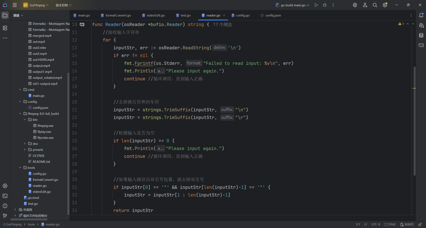Close the reader.go editor tab
Screen dimensions: 426x228
pyautogui.click(x=224, y=15)
